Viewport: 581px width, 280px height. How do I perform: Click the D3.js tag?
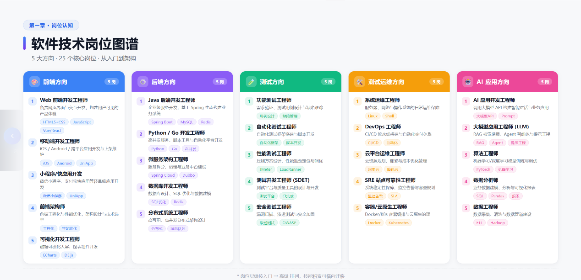point(69,255)
